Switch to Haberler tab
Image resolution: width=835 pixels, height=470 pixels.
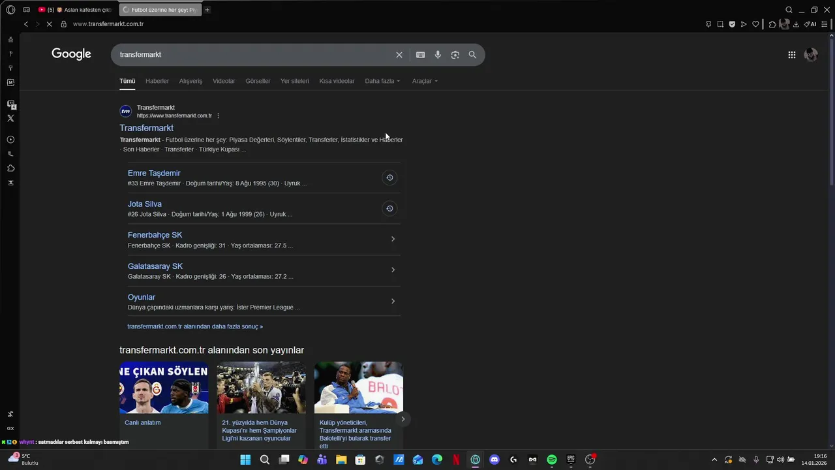click(x=157, y=81)
